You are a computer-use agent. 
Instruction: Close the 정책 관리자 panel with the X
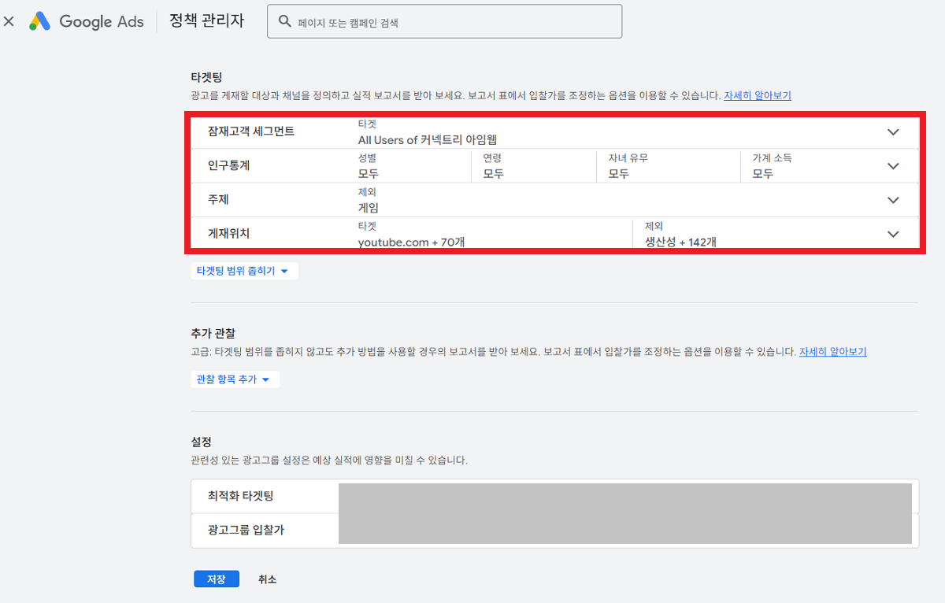tap(9, 21)
